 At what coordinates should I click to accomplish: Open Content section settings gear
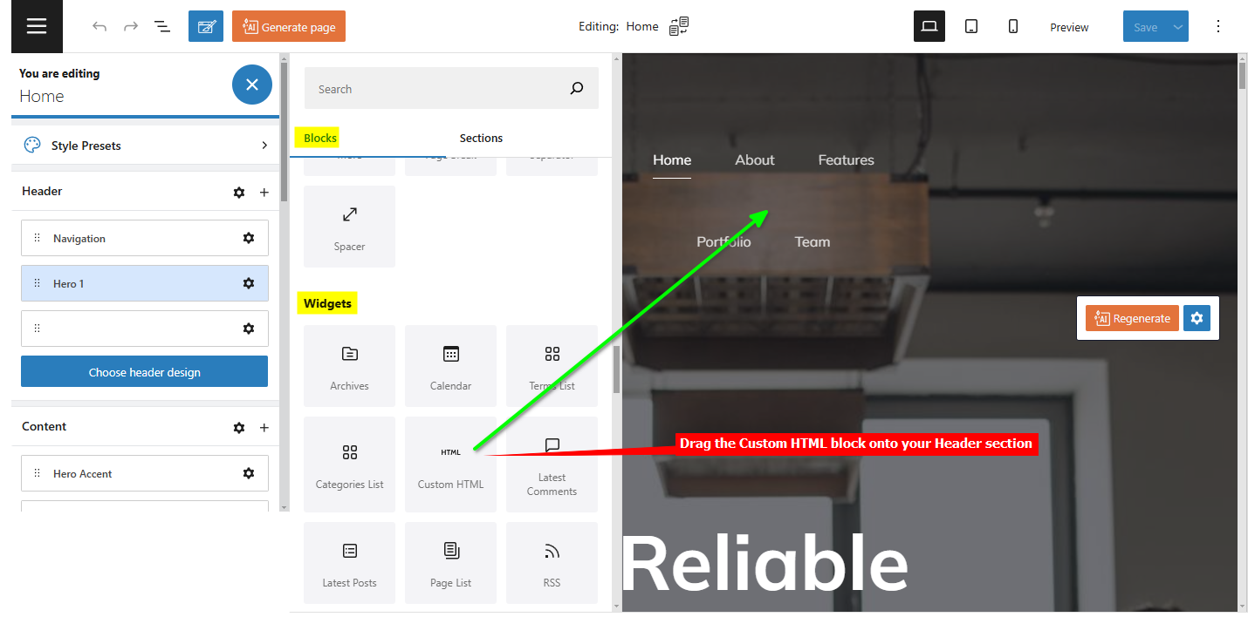239,427
